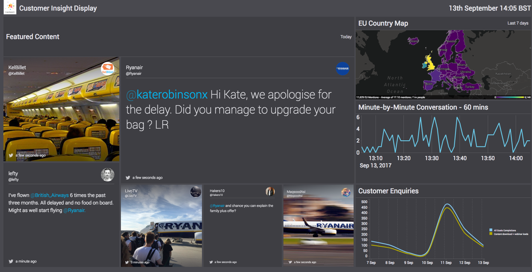532x272 pixels.
Task: Open KelBillet's profile avatar
Action: [x=108, y=69]
